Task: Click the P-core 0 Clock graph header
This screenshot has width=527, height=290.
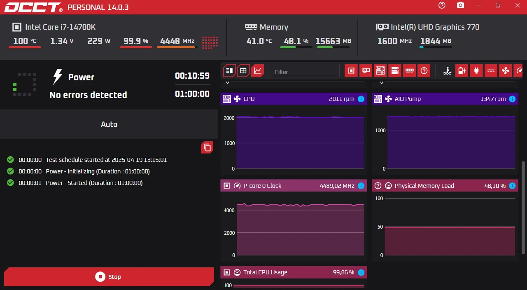Action: point(294,186)
